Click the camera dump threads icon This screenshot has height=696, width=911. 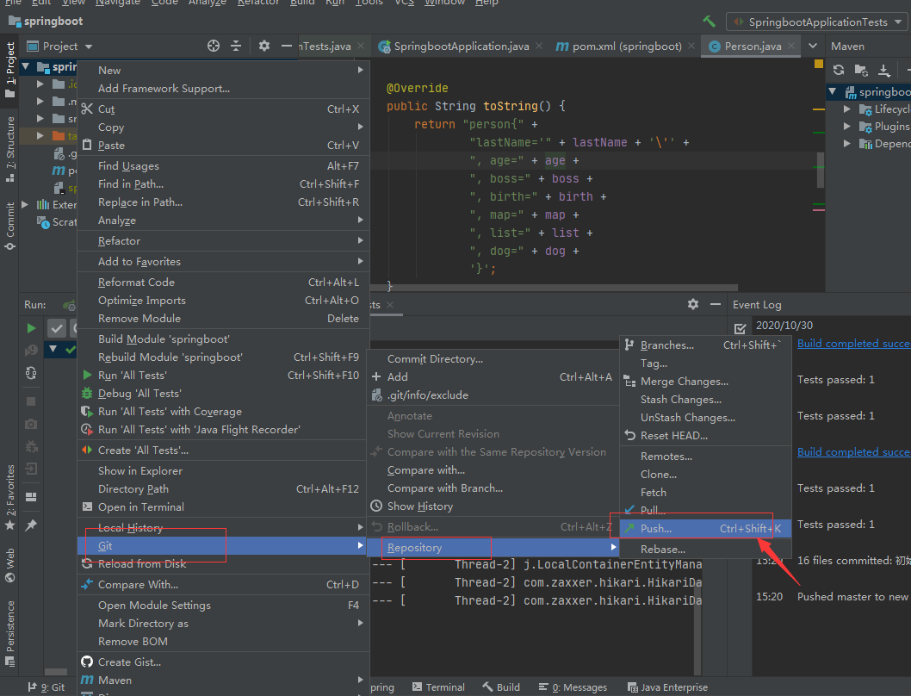[31, 424]
